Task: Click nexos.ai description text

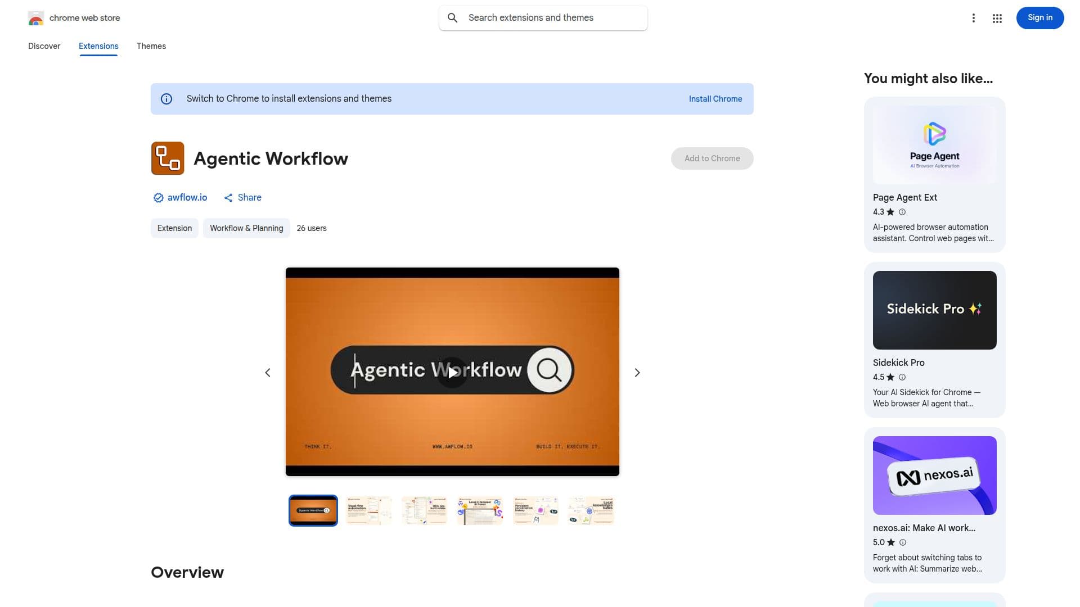Action: (x=928, y=563)
